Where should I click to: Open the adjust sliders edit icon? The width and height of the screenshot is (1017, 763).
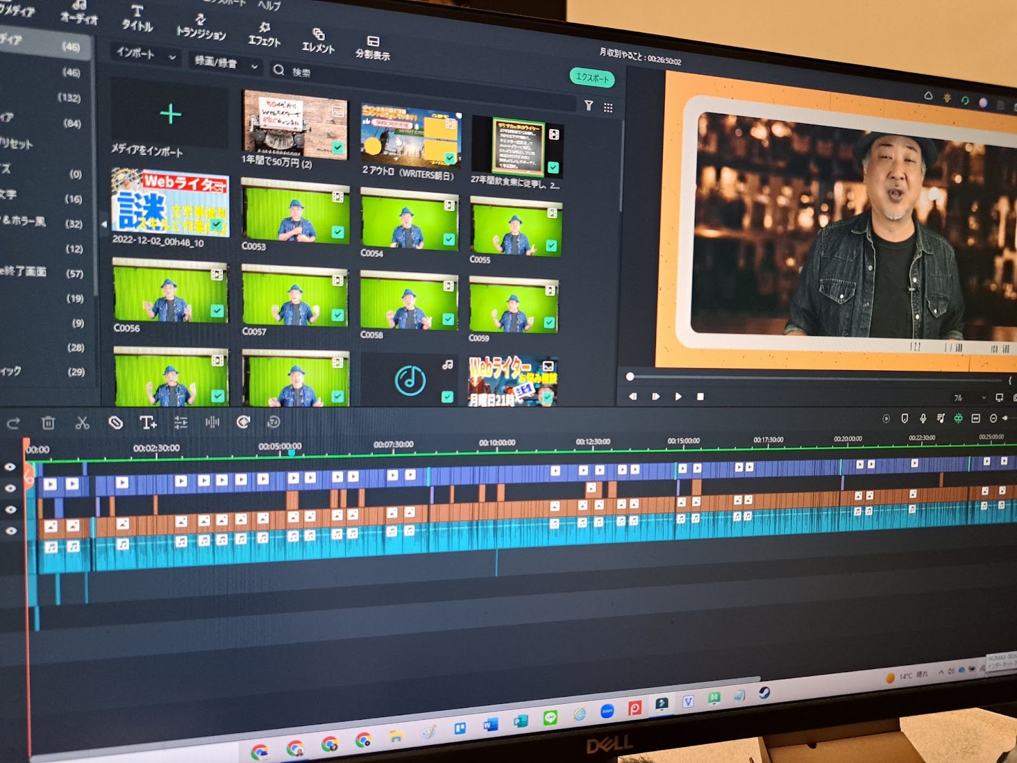point(181,422)
